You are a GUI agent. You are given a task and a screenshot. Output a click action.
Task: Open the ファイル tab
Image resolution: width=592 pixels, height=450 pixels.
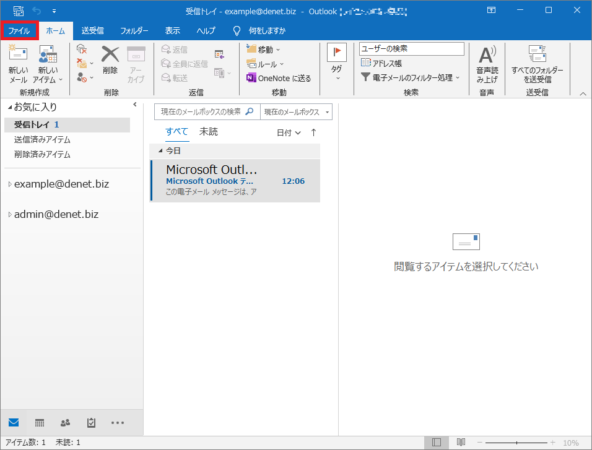19,30
